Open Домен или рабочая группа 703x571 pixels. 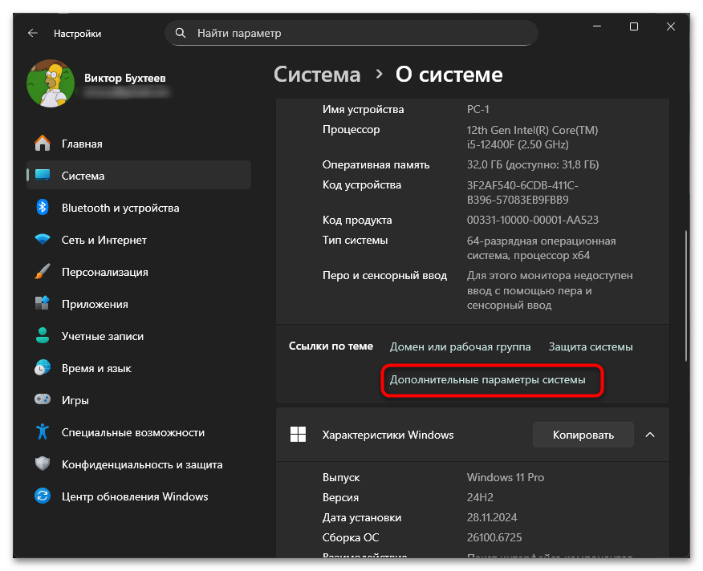point(460,346)
